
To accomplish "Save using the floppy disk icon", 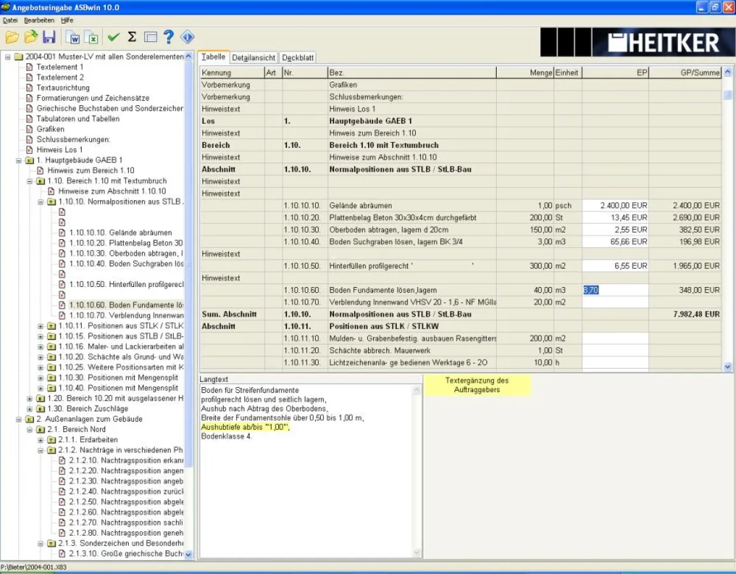I will (x=49, y=37).
